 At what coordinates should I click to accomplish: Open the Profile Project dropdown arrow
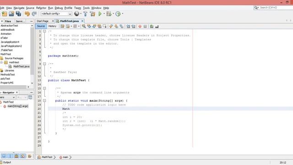click(123, 13)
